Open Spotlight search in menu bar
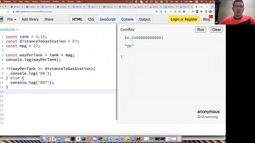The image size is (255, 143). tap(206, 2)
